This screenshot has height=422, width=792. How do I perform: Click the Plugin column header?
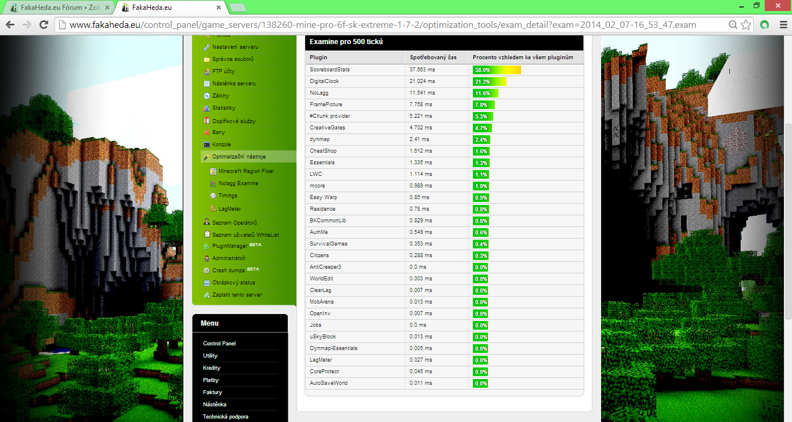click(319, 57)
